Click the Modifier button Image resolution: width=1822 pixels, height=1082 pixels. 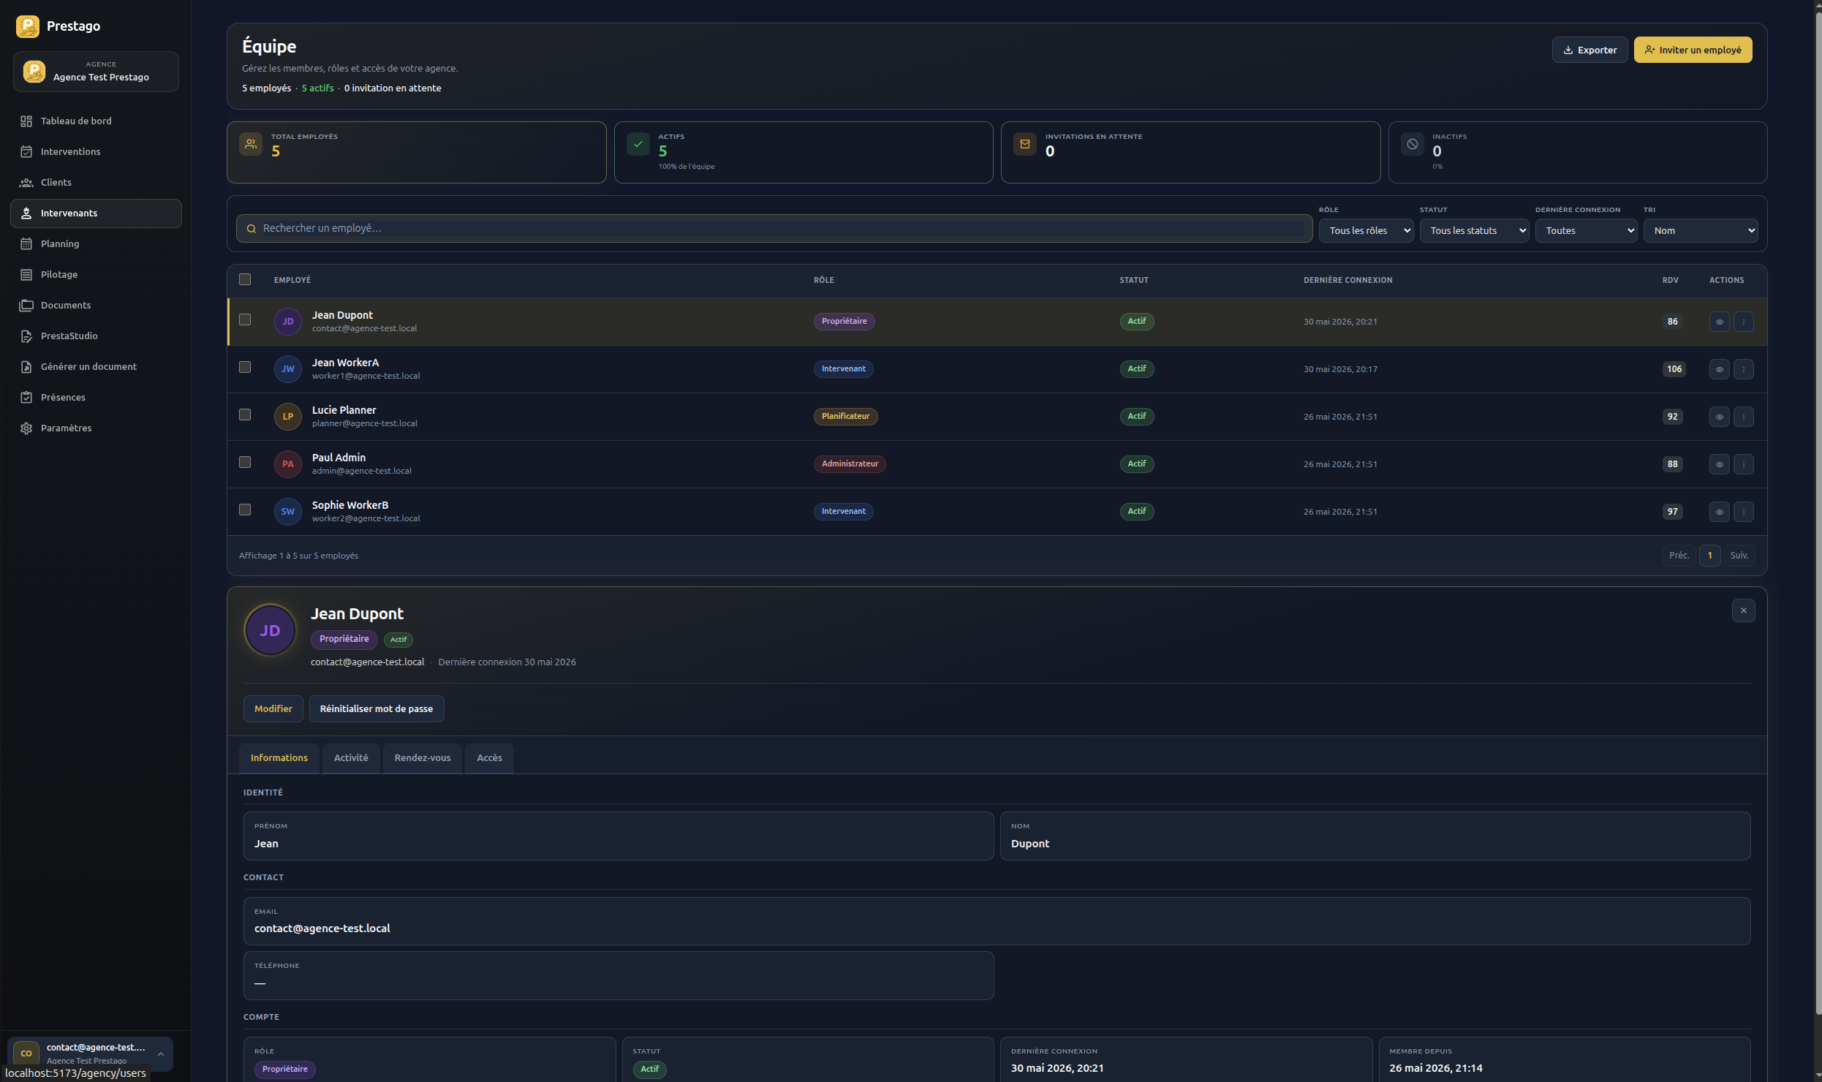click(273, 708)
